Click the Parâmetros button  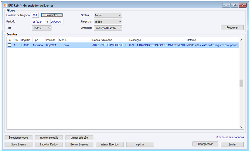[52, 15]
